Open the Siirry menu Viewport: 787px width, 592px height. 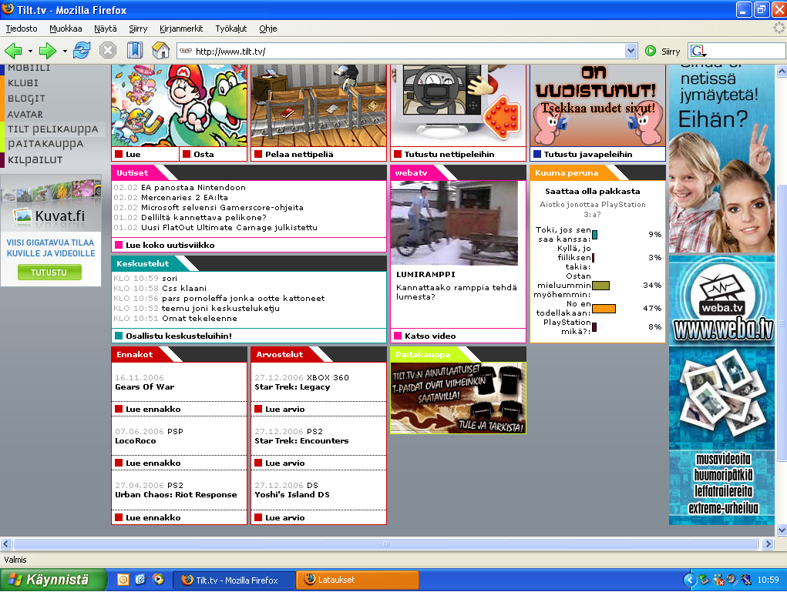coord(138,28)
